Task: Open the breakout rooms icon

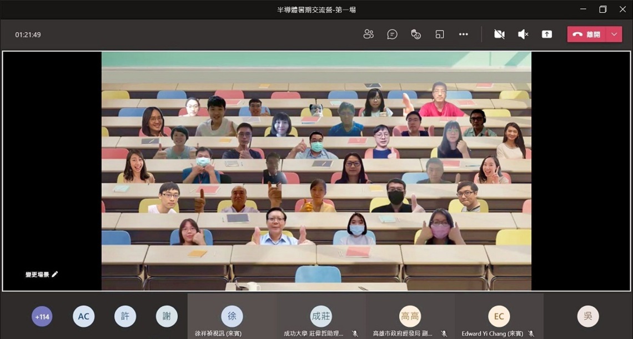Action: pos(440,34)
